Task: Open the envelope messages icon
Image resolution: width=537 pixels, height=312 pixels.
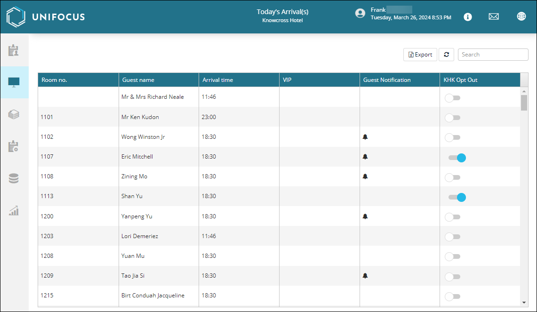Action: (x=493, y=16)
